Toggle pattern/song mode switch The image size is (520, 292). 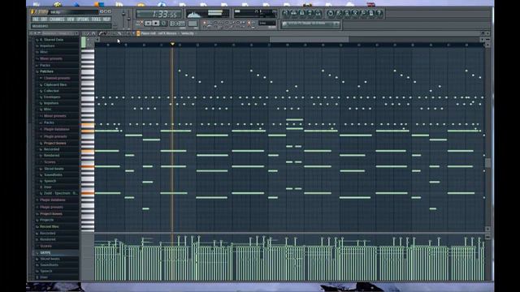pos(139,23)
